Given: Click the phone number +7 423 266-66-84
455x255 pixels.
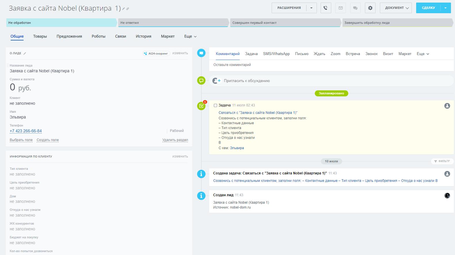Looking at the screenshot, I should 26,131.
